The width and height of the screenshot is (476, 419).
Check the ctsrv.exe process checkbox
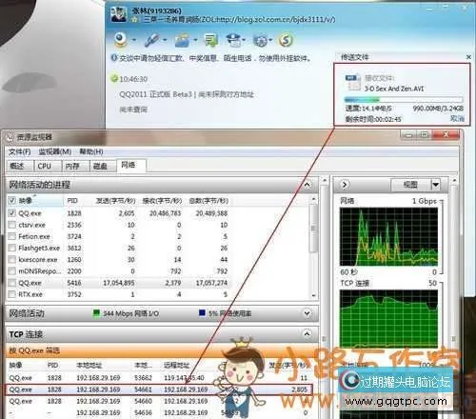(11, 225)
